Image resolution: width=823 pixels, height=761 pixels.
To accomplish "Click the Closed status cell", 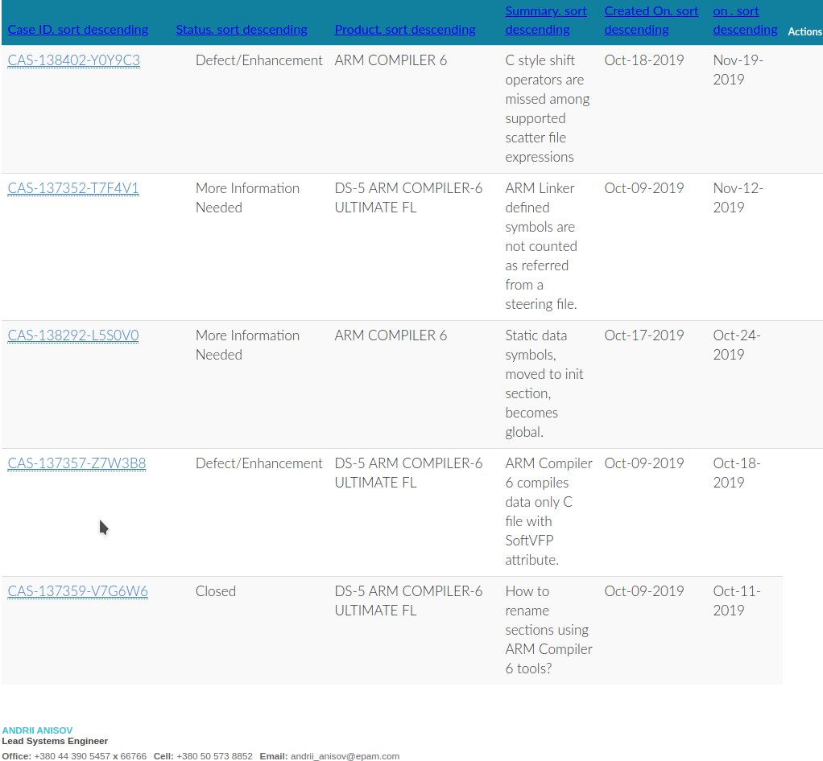I will 216,591.
